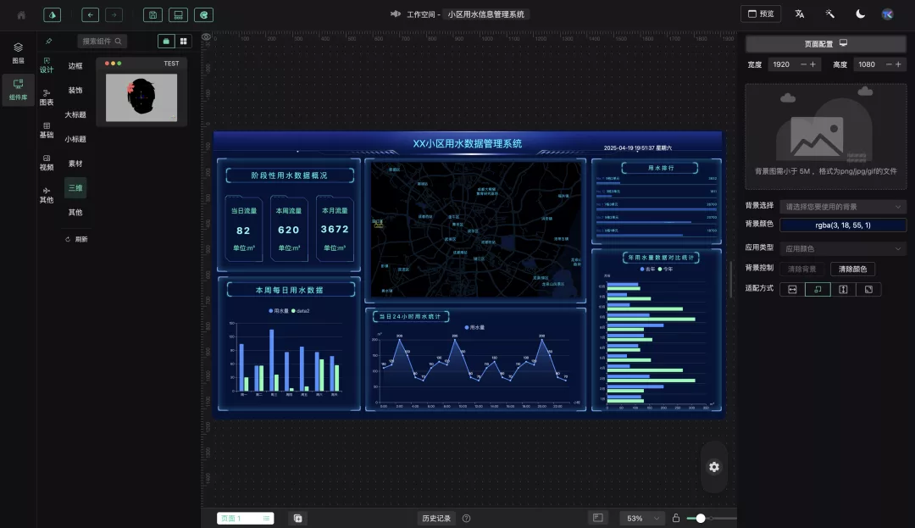Image resolution: width=915 pixels, height=528 pixels.
Task: Click the 预览 preview button
Action: pos(760,14)
